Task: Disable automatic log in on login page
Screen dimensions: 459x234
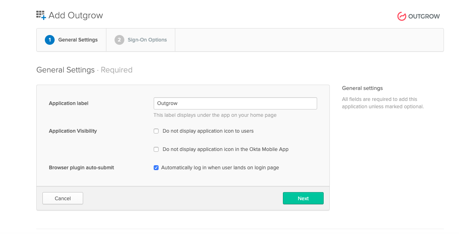Action: [156, 168]
